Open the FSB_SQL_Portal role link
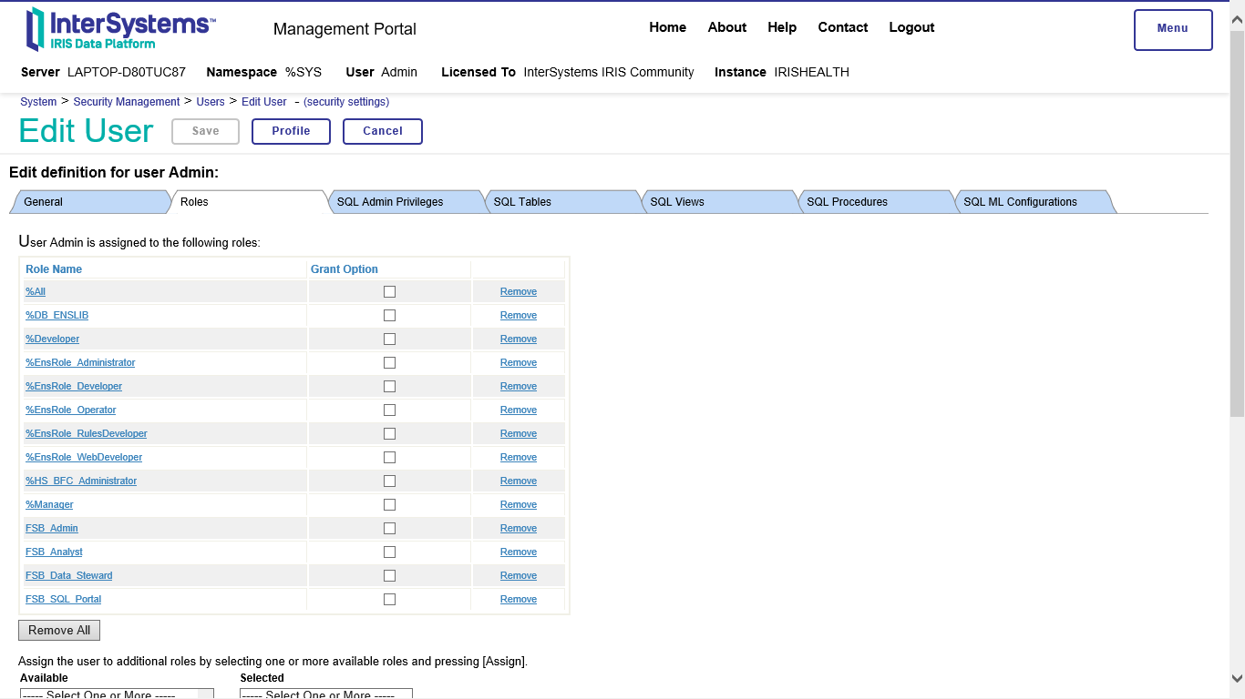The height and width of the screenshot is (699, 1245). coord(64,599)
